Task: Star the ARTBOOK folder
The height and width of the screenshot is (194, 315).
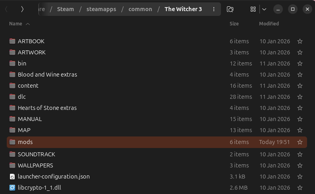Action: [300, 41]
